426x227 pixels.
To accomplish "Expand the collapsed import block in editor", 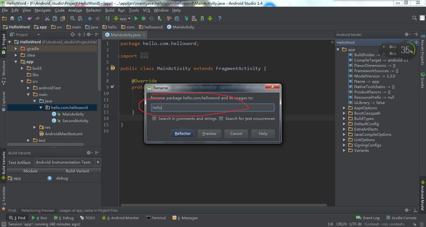I will [119, 56].
